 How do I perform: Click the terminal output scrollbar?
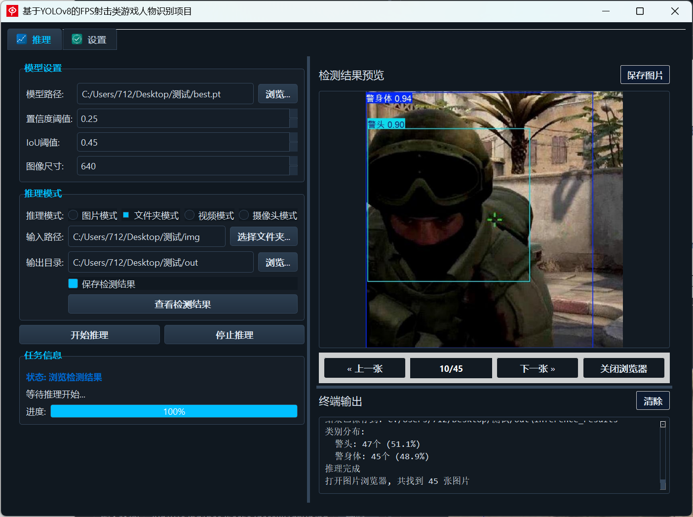[663, 455]
